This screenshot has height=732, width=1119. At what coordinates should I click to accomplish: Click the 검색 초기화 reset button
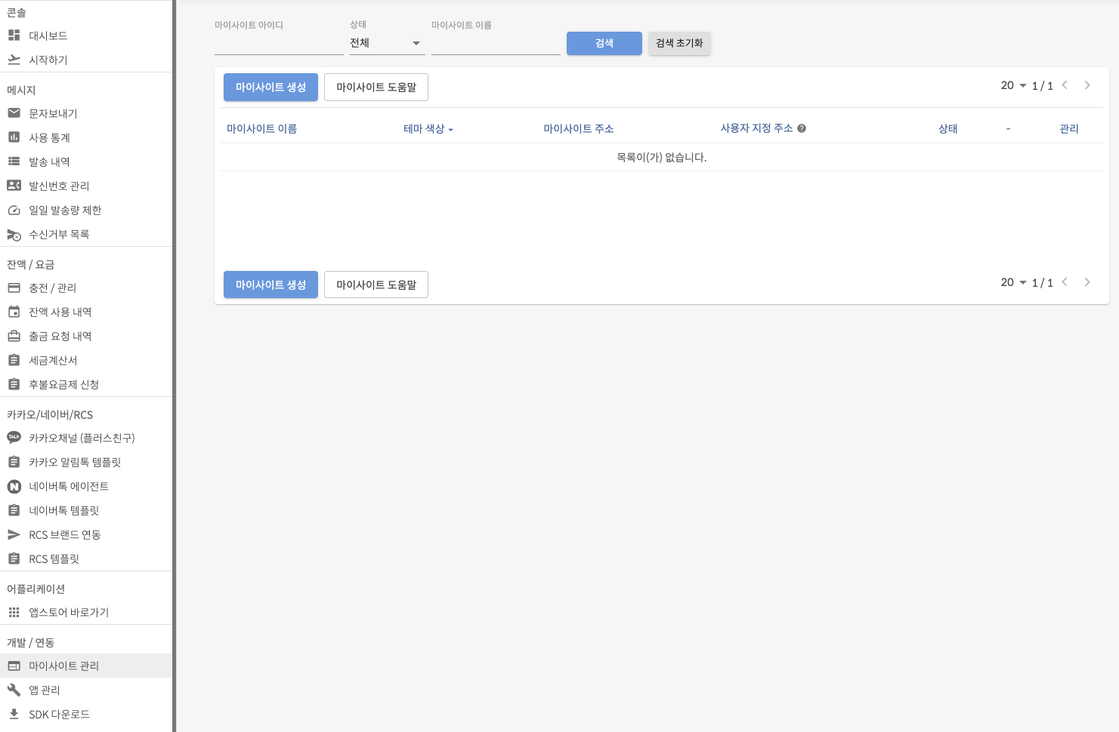679,43
